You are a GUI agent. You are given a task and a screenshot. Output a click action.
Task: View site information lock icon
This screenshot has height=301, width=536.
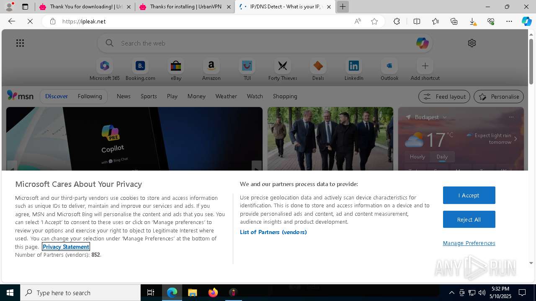click(x=53, y=21)
